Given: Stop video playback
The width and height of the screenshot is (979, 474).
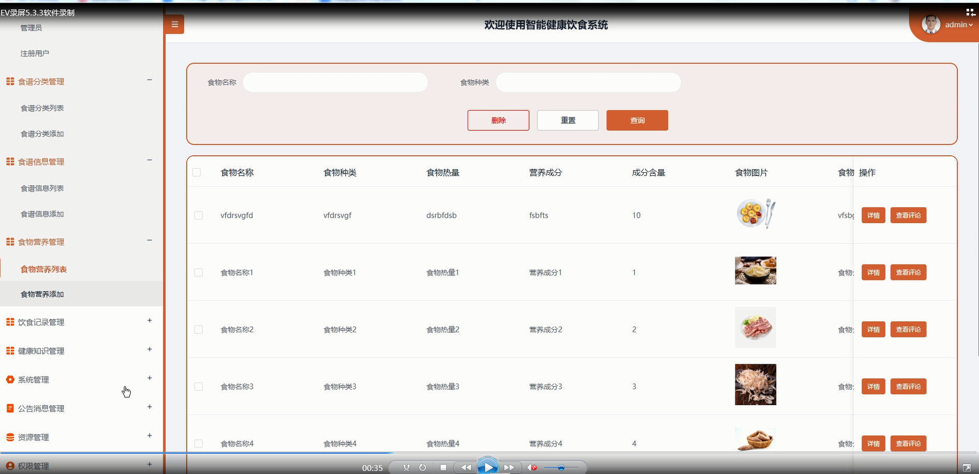Looking at the screenshot, I should (x=443, y=467).
